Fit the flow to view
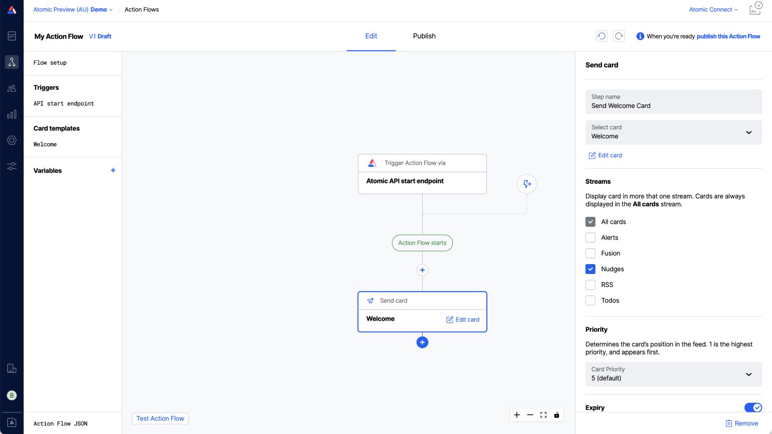Screen dimensions: 772x434 coord(543,415)
